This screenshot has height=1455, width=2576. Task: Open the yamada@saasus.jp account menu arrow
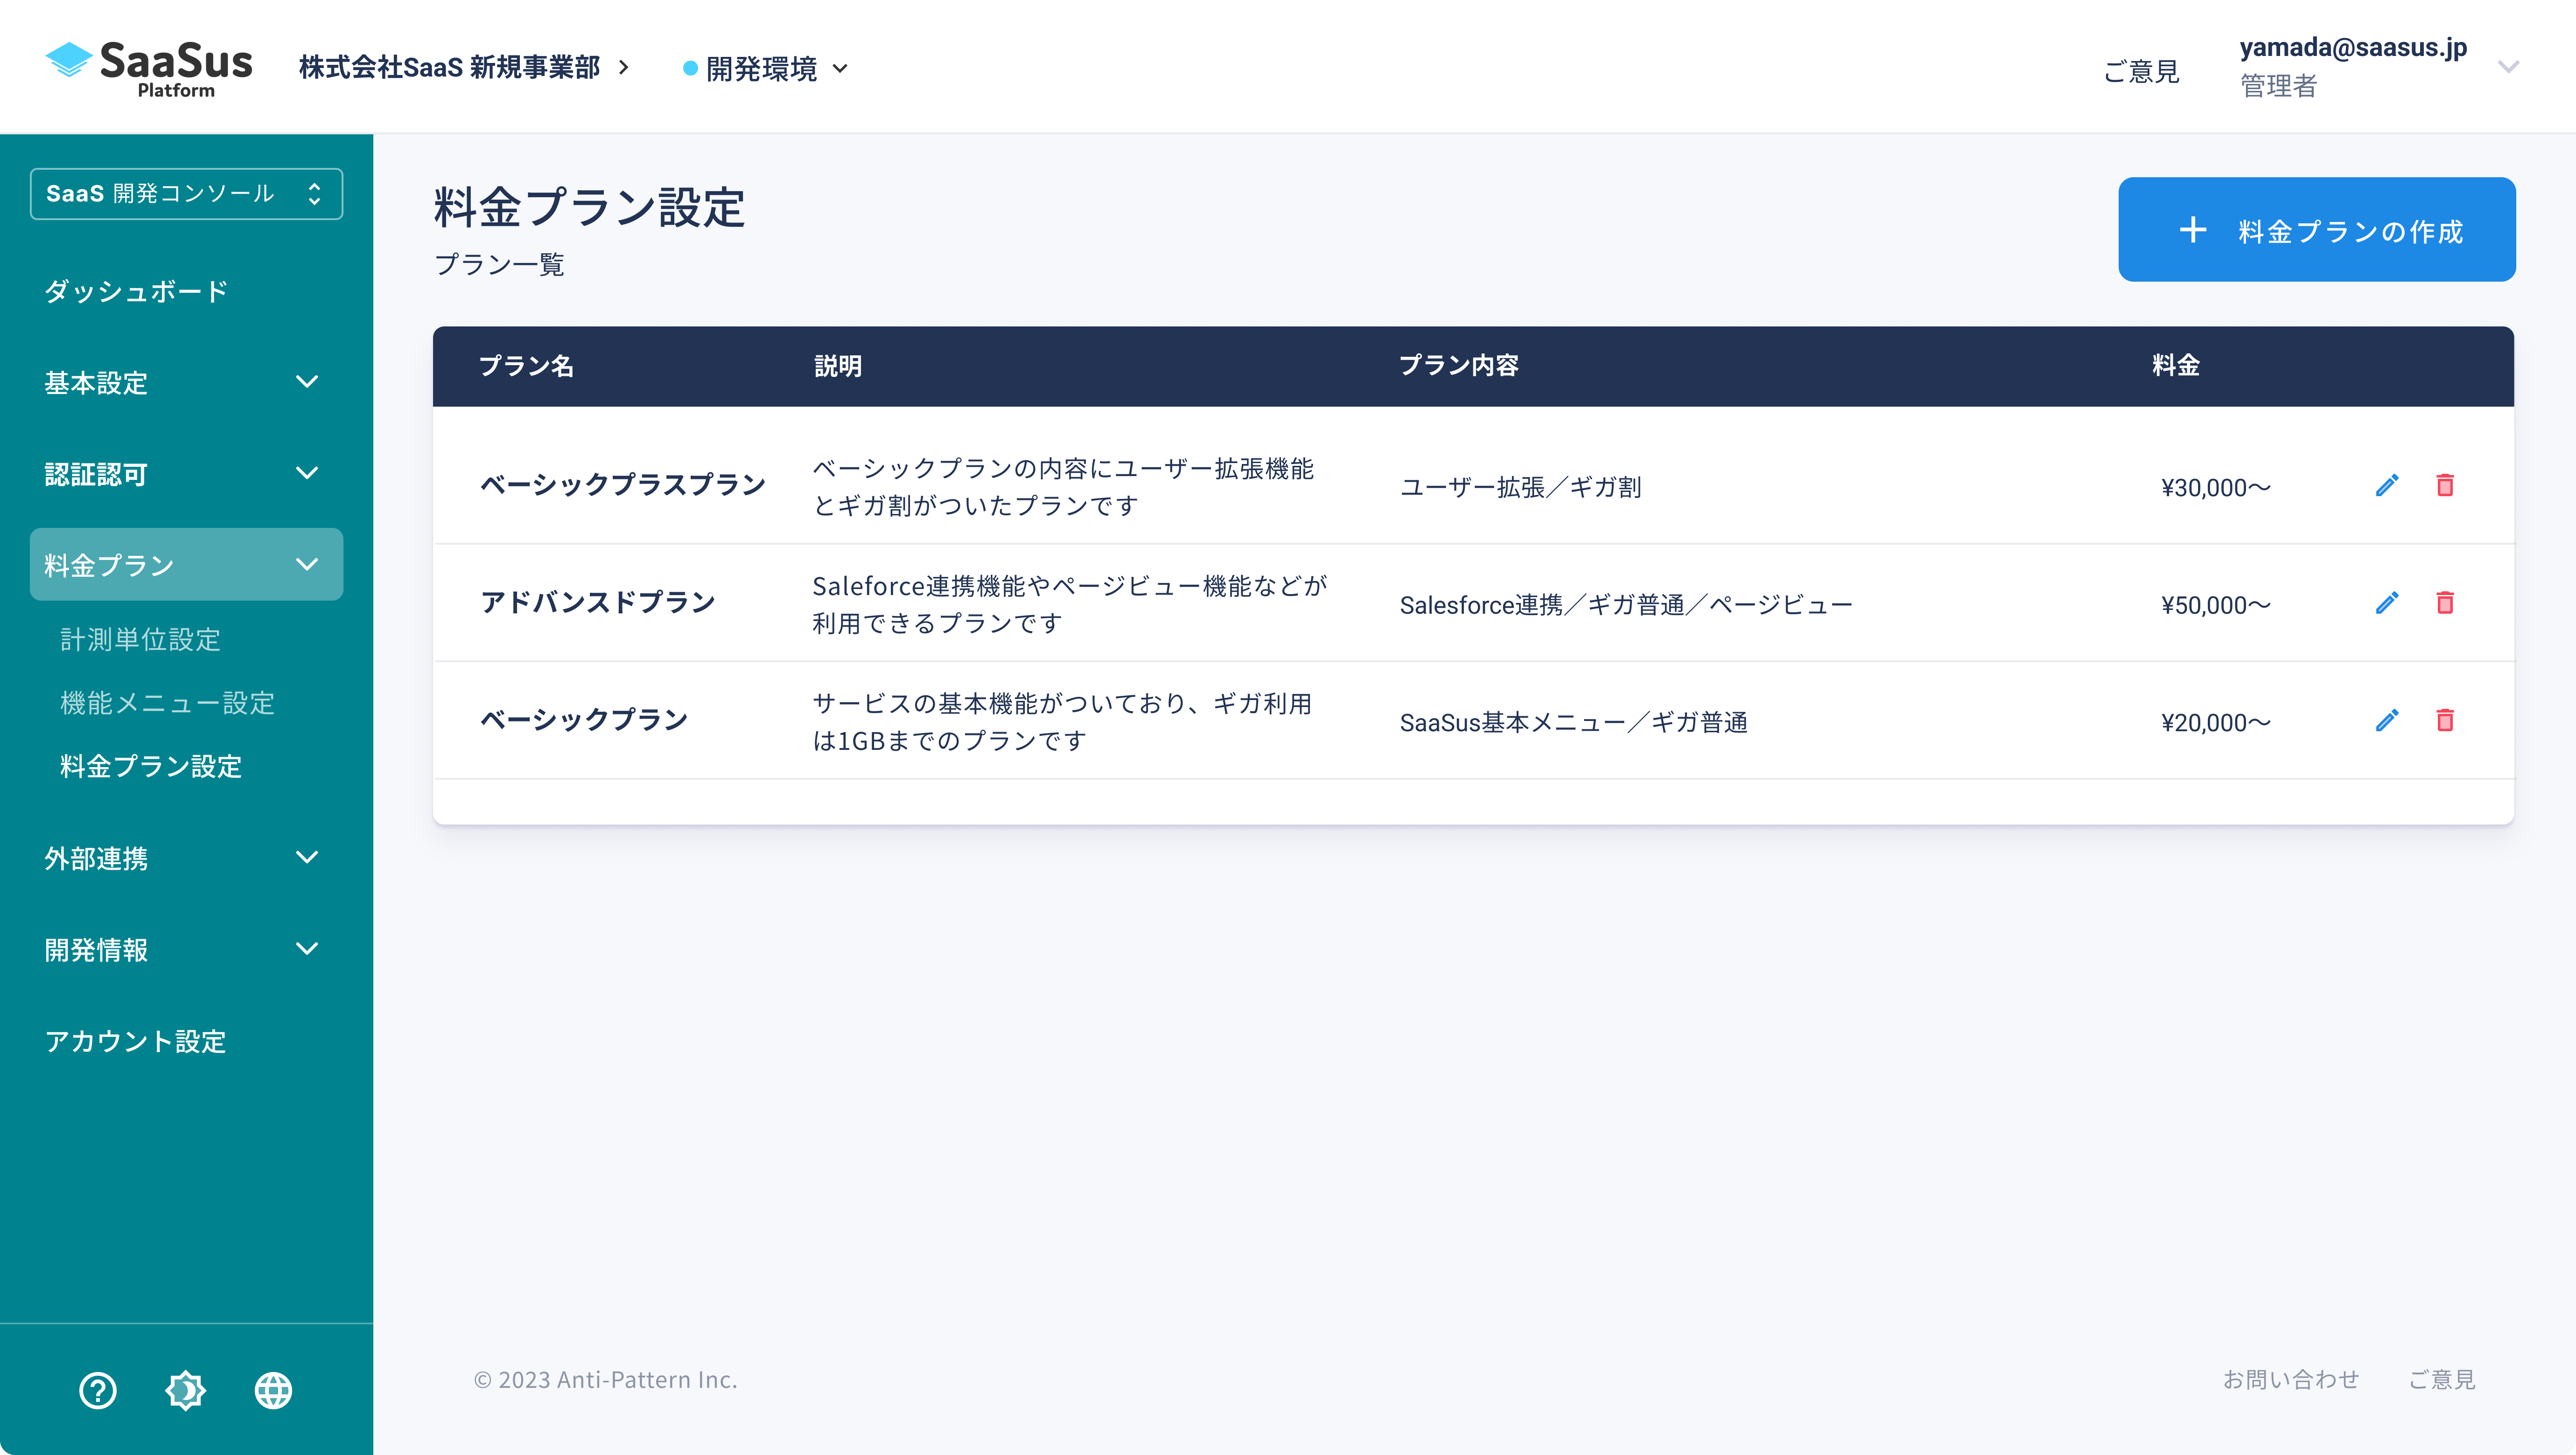(x=2508, y=67)
